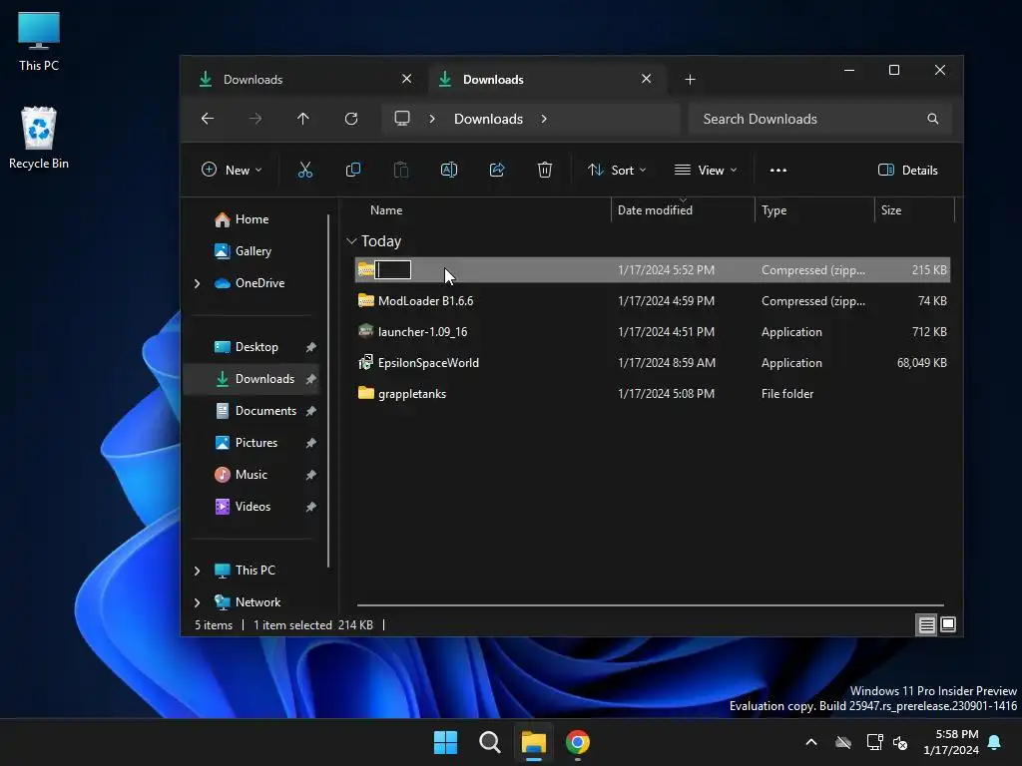Collapse the Today group
The width and height of the screenshot is (1022, 766).
pos(351,241)
